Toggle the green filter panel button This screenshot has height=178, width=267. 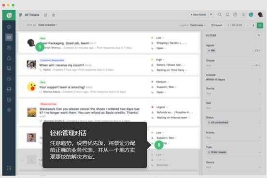(x=260, y=26)
